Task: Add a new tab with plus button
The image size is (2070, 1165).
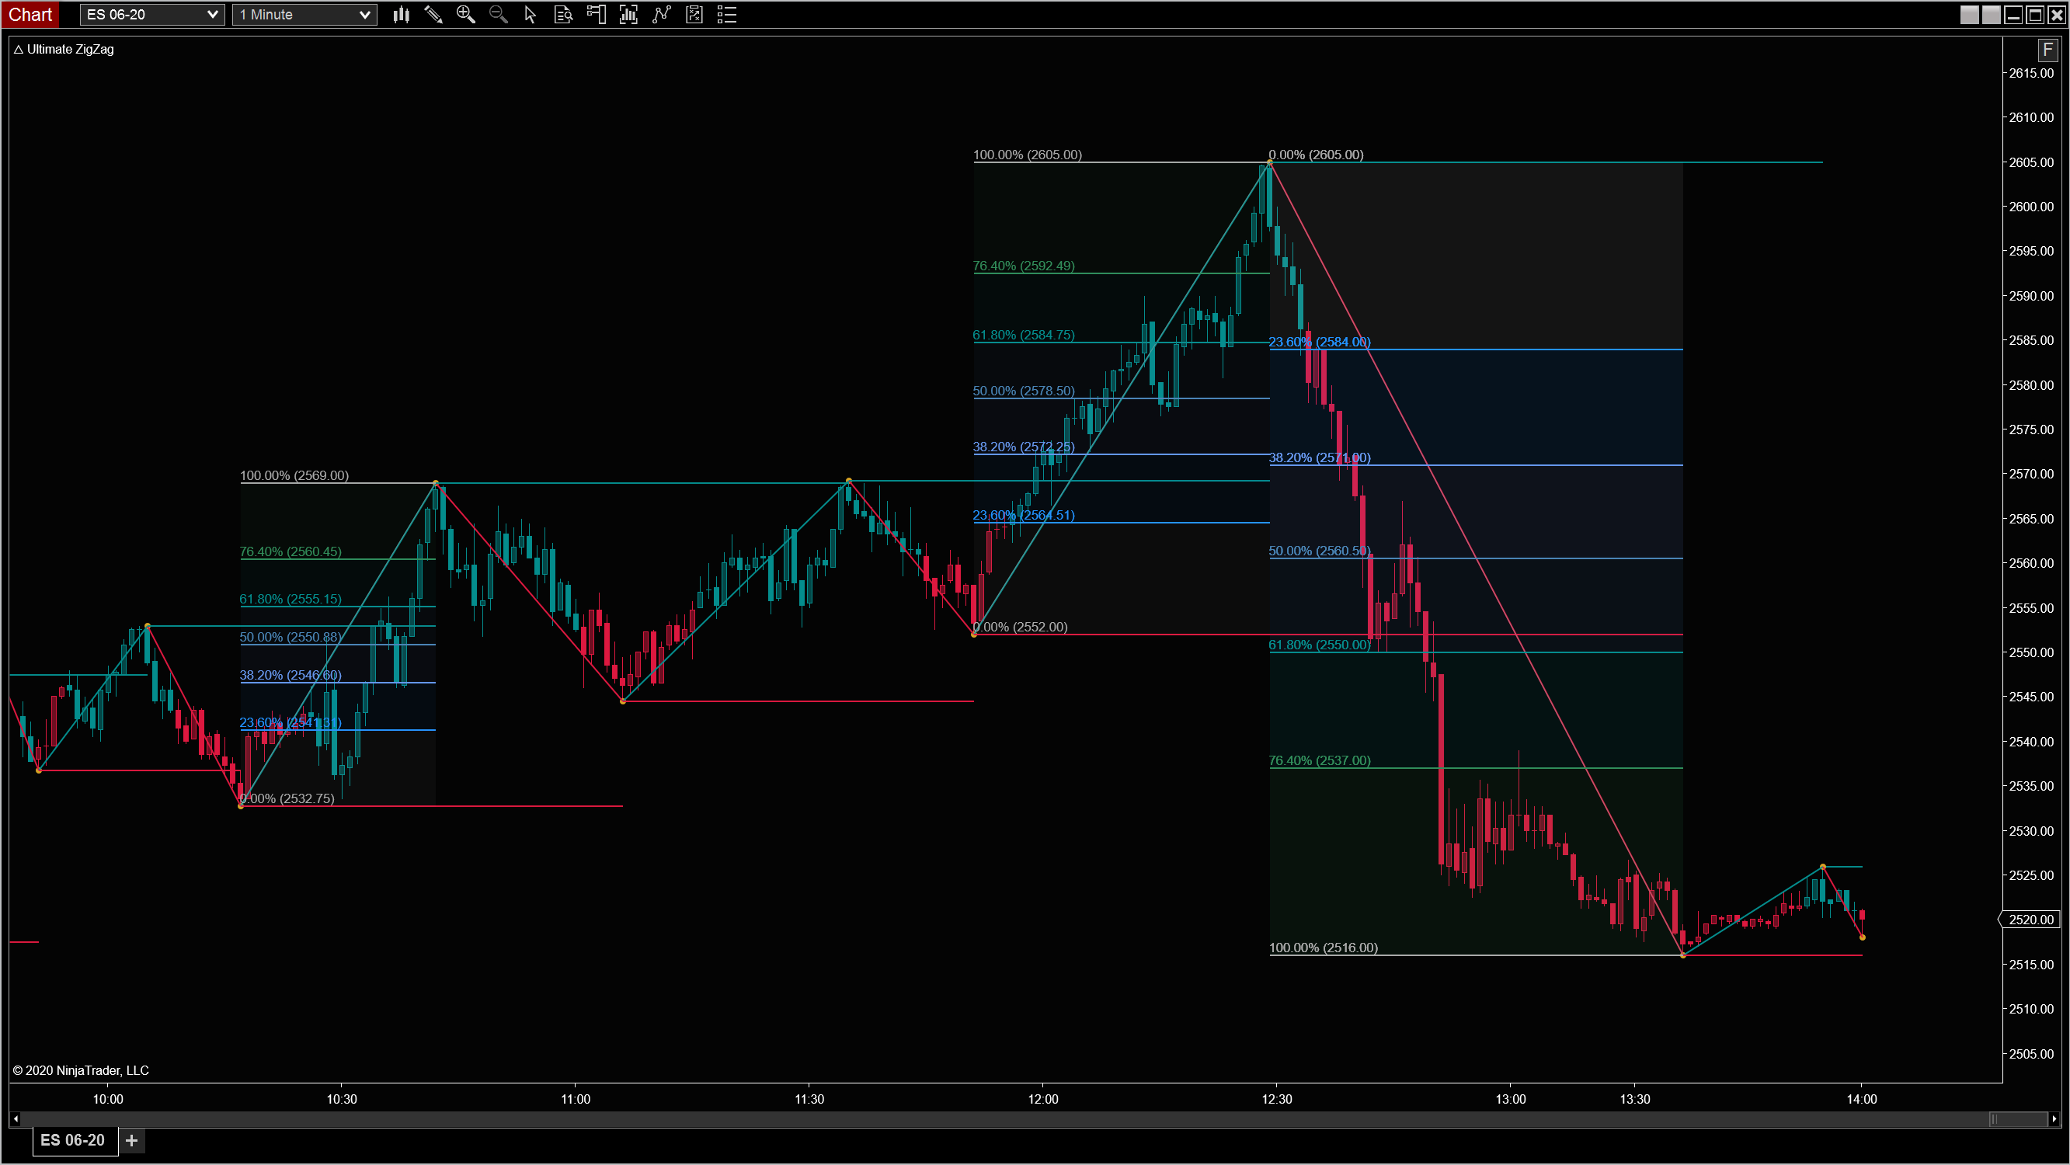Action: (x=132, y=1140)
